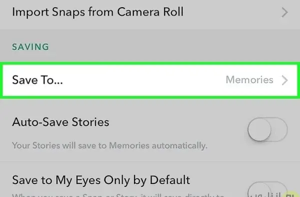Click the track of the Auto-Save Stories switch
This screenshot has width=300, height=197.
279,129
